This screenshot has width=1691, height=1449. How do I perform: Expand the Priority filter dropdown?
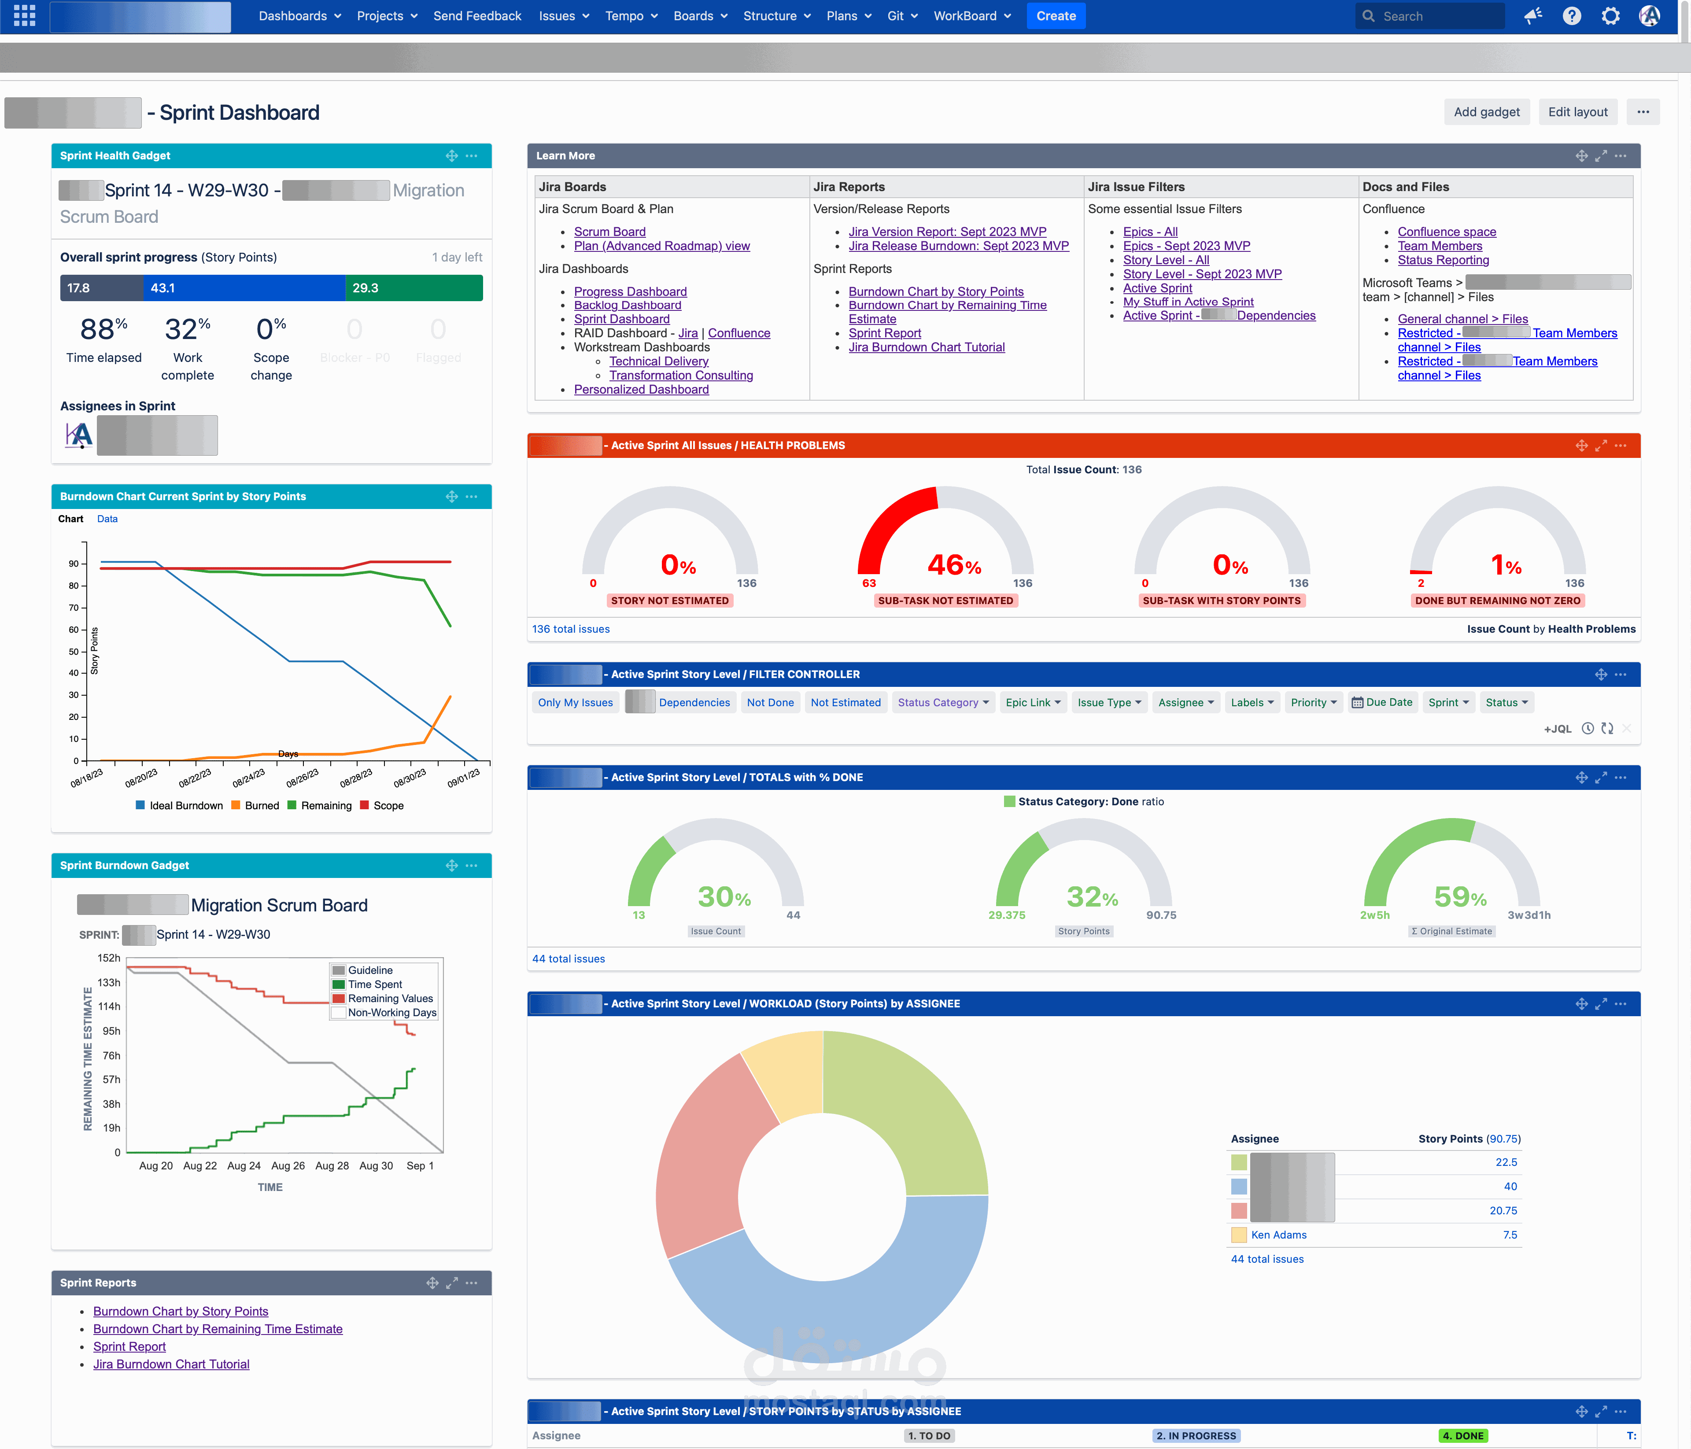1314,702
